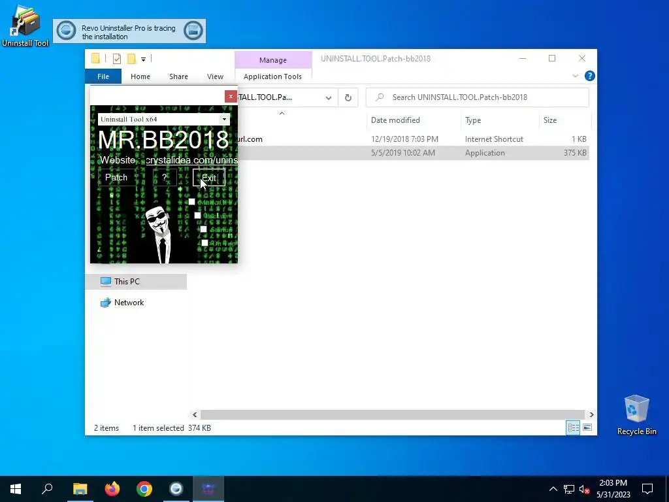
Task: Switch to Large icons view in Explorer
Action: pyautogui.click(x=587, y=427)
